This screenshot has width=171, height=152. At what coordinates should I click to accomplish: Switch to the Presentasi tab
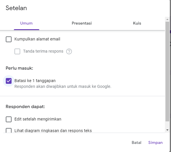tap(82, 23)
